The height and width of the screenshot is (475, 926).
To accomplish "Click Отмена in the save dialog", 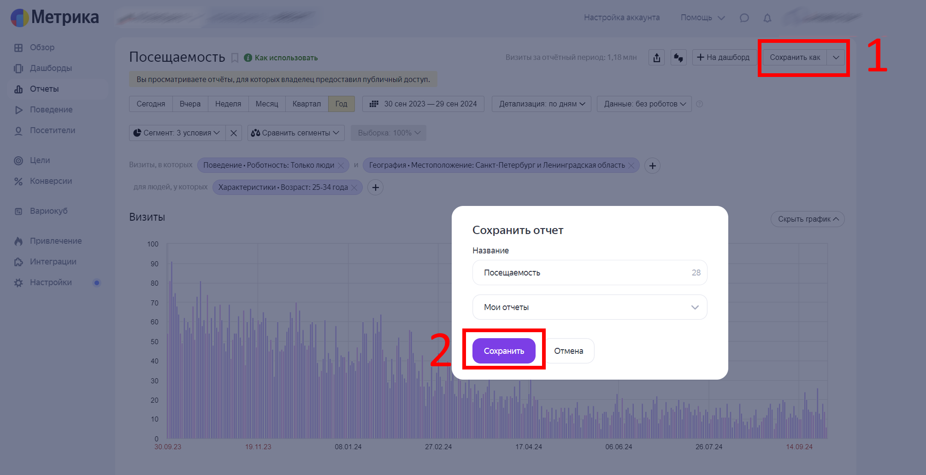I will pyautogui.click(x=568, y=351).
